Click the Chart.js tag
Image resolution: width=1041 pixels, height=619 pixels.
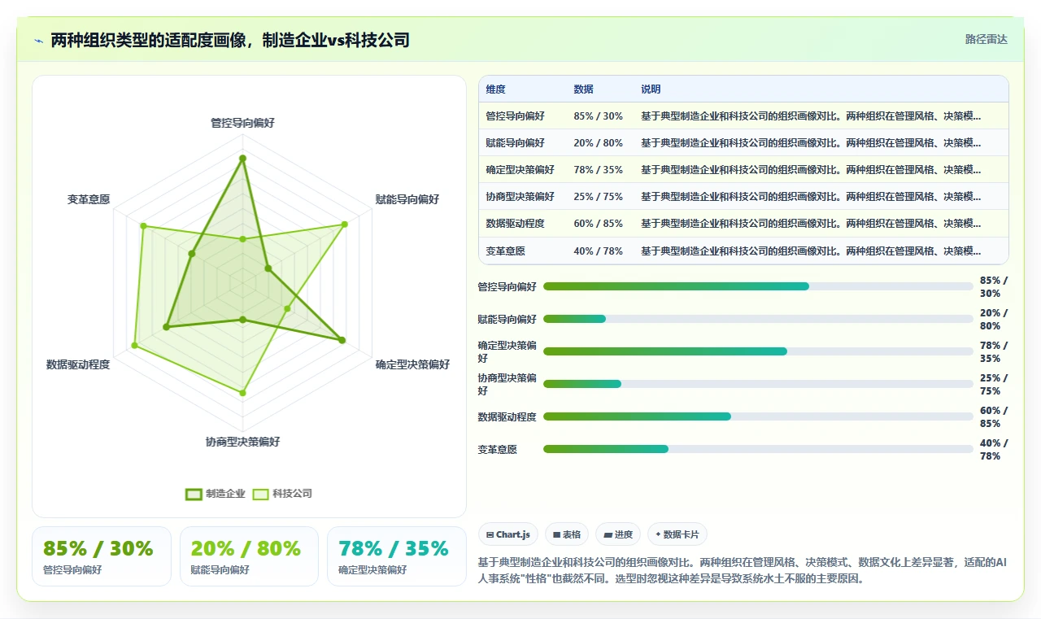507,534
